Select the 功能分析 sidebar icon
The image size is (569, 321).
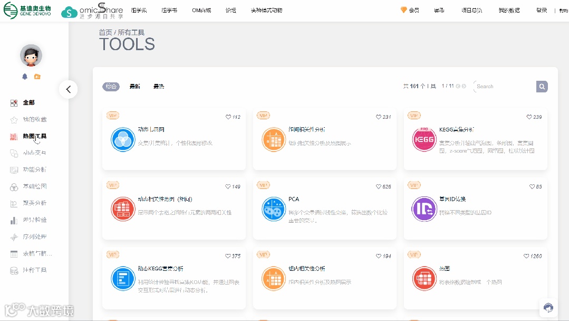pyautogui.click(x=14, y=170)
